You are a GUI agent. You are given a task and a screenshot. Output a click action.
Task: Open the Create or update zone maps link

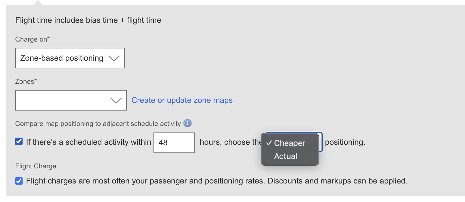coord(182,100)
